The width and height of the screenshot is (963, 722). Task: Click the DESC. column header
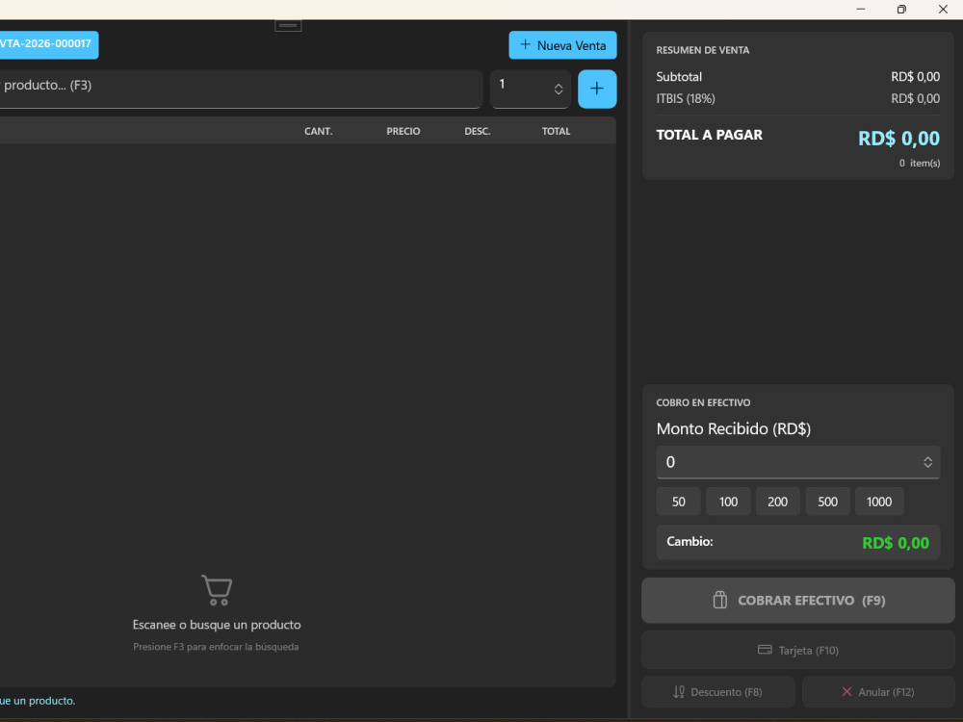coord(478,131)
